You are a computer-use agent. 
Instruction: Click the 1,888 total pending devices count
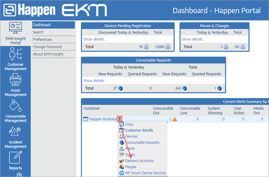click(x=159, y=47)
